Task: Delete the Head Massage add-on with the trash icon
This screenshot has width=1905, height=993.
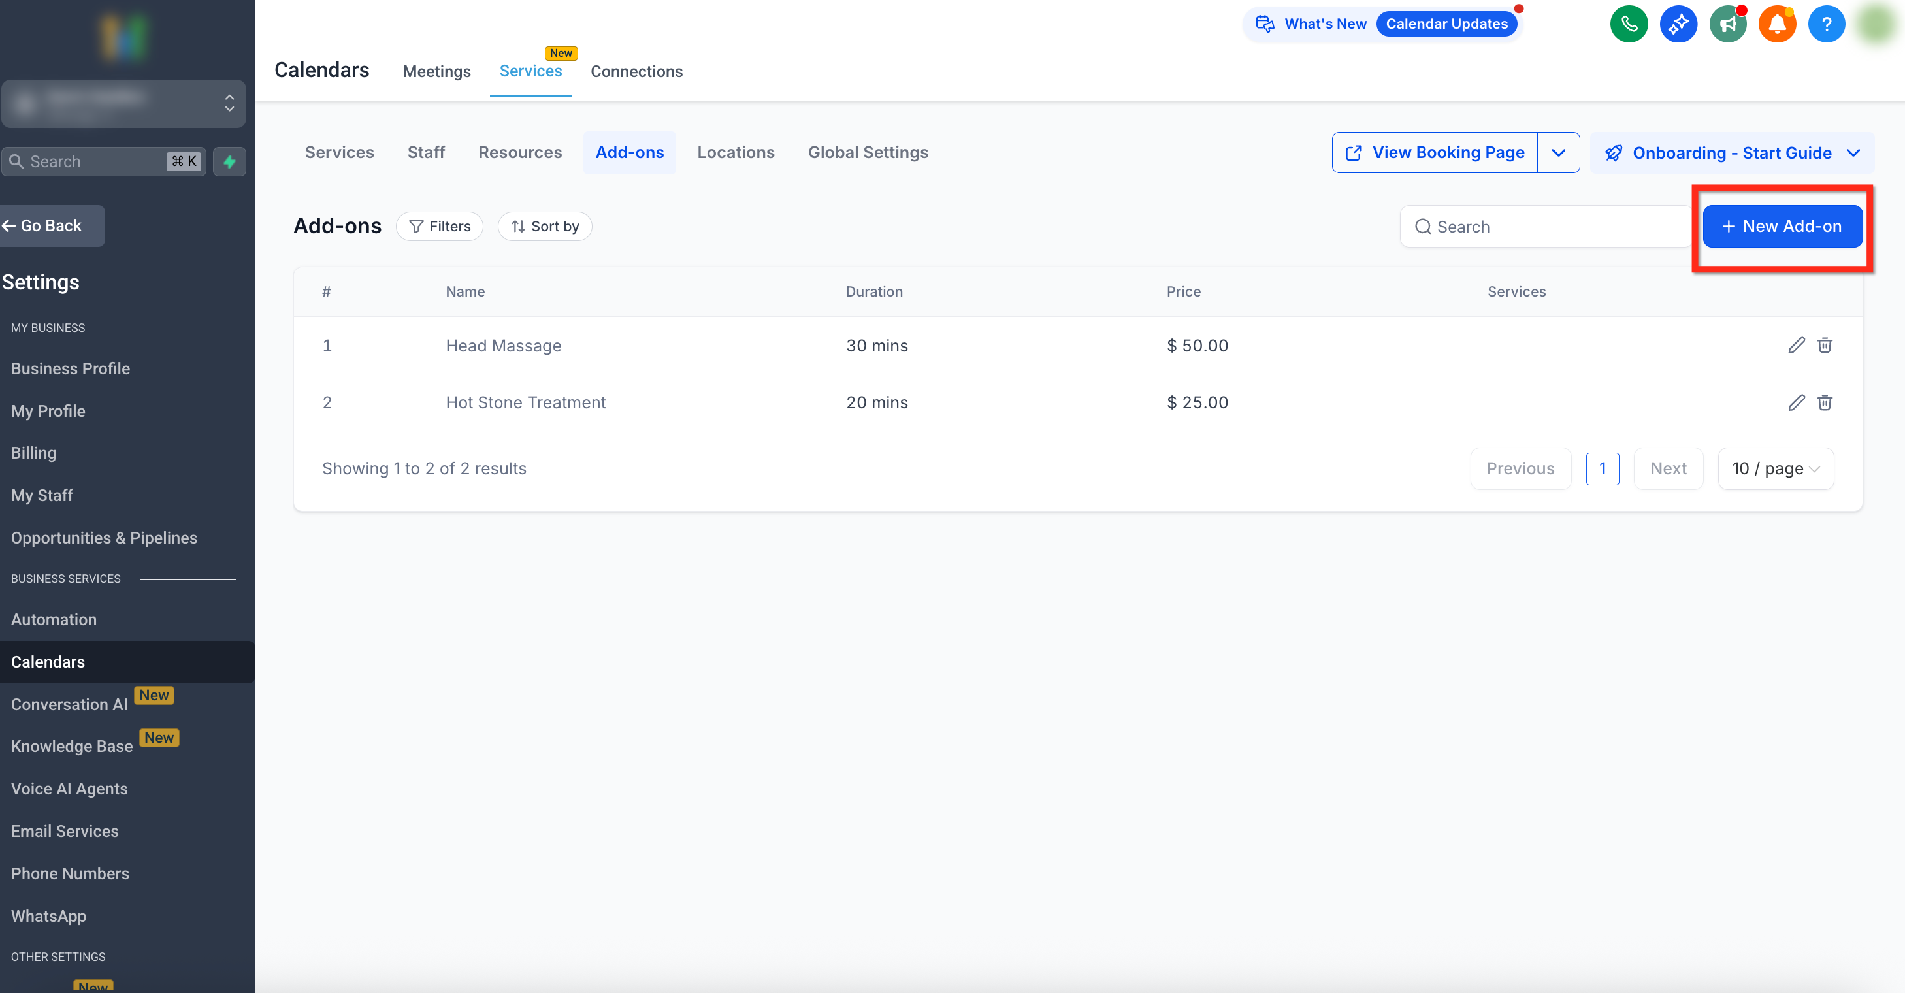Action: coord(1825,346)
